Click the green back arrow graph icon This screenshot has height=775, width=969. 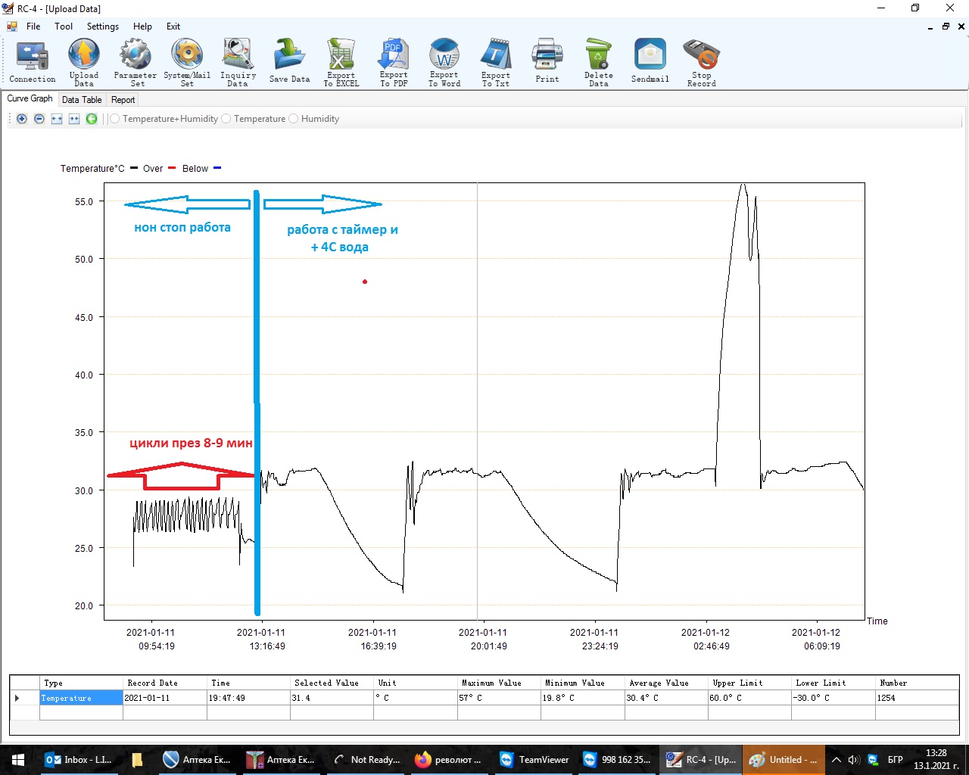pyautogui.click(x=92, y=119)
